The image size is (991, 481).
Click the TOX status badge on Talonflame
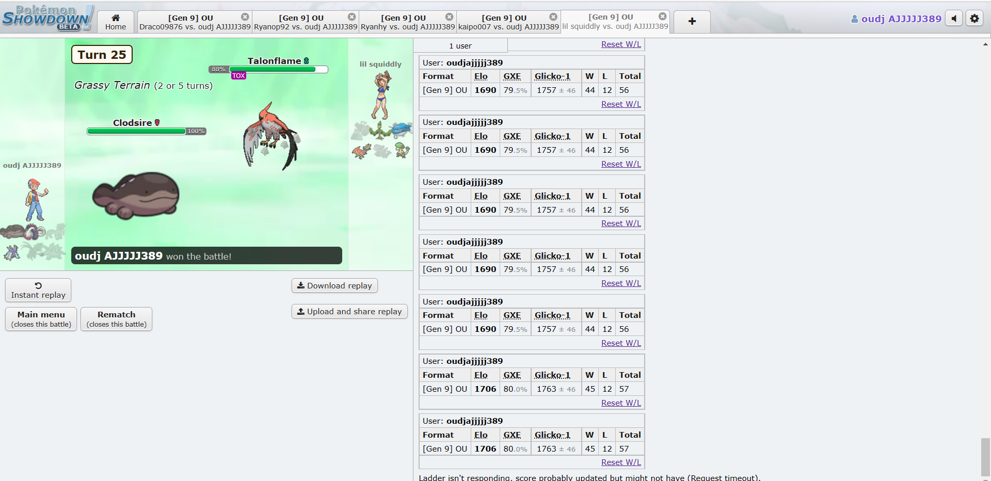point(238,76)
